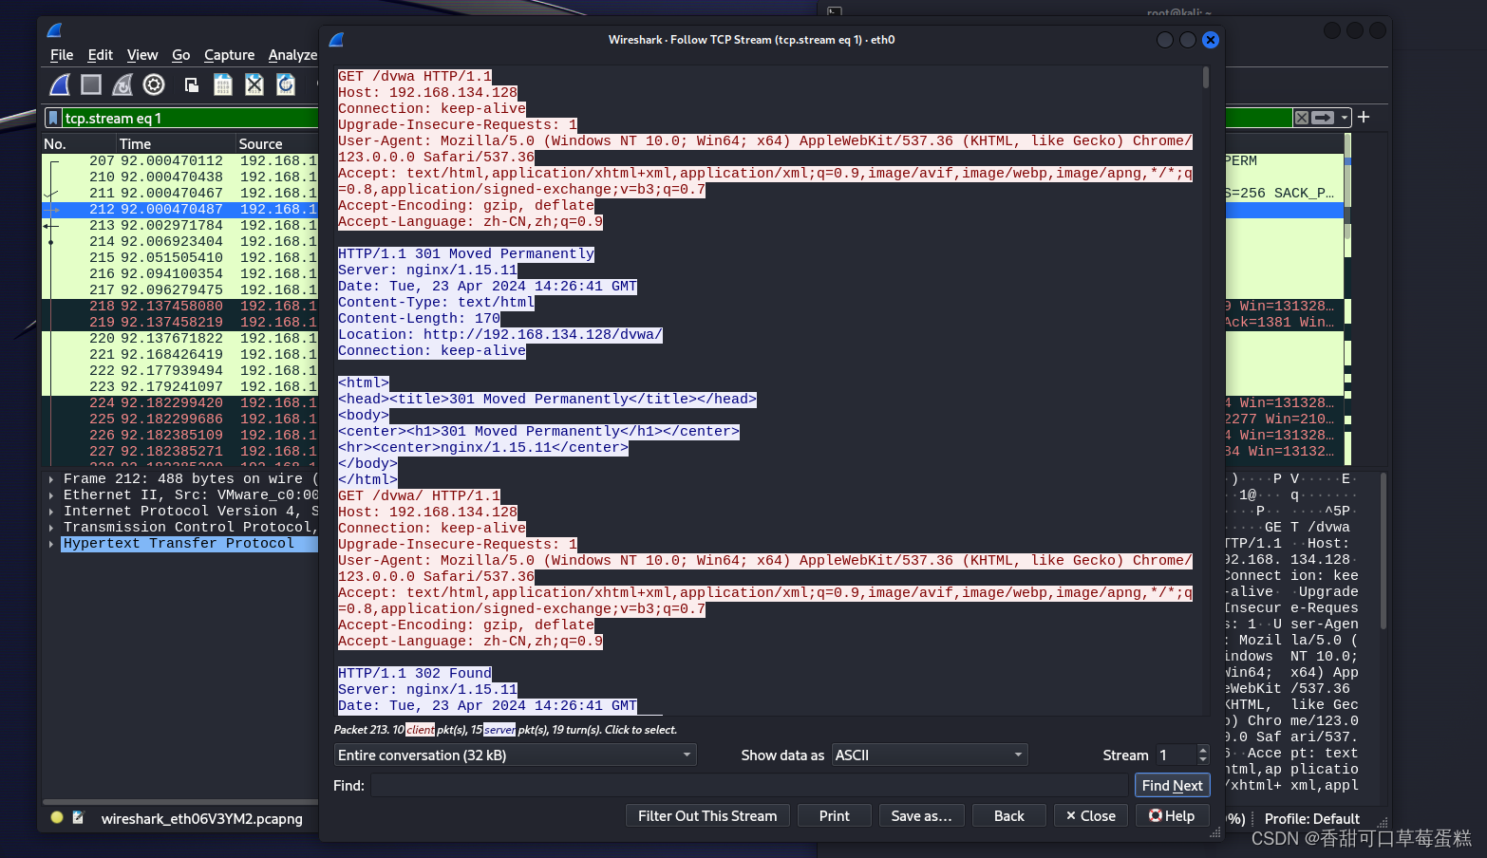The width and height of the screenshot is (1487, 858).
Task: Click the Wireshark fin icon in the dialog title bar
Action: (x=336, y=40)
